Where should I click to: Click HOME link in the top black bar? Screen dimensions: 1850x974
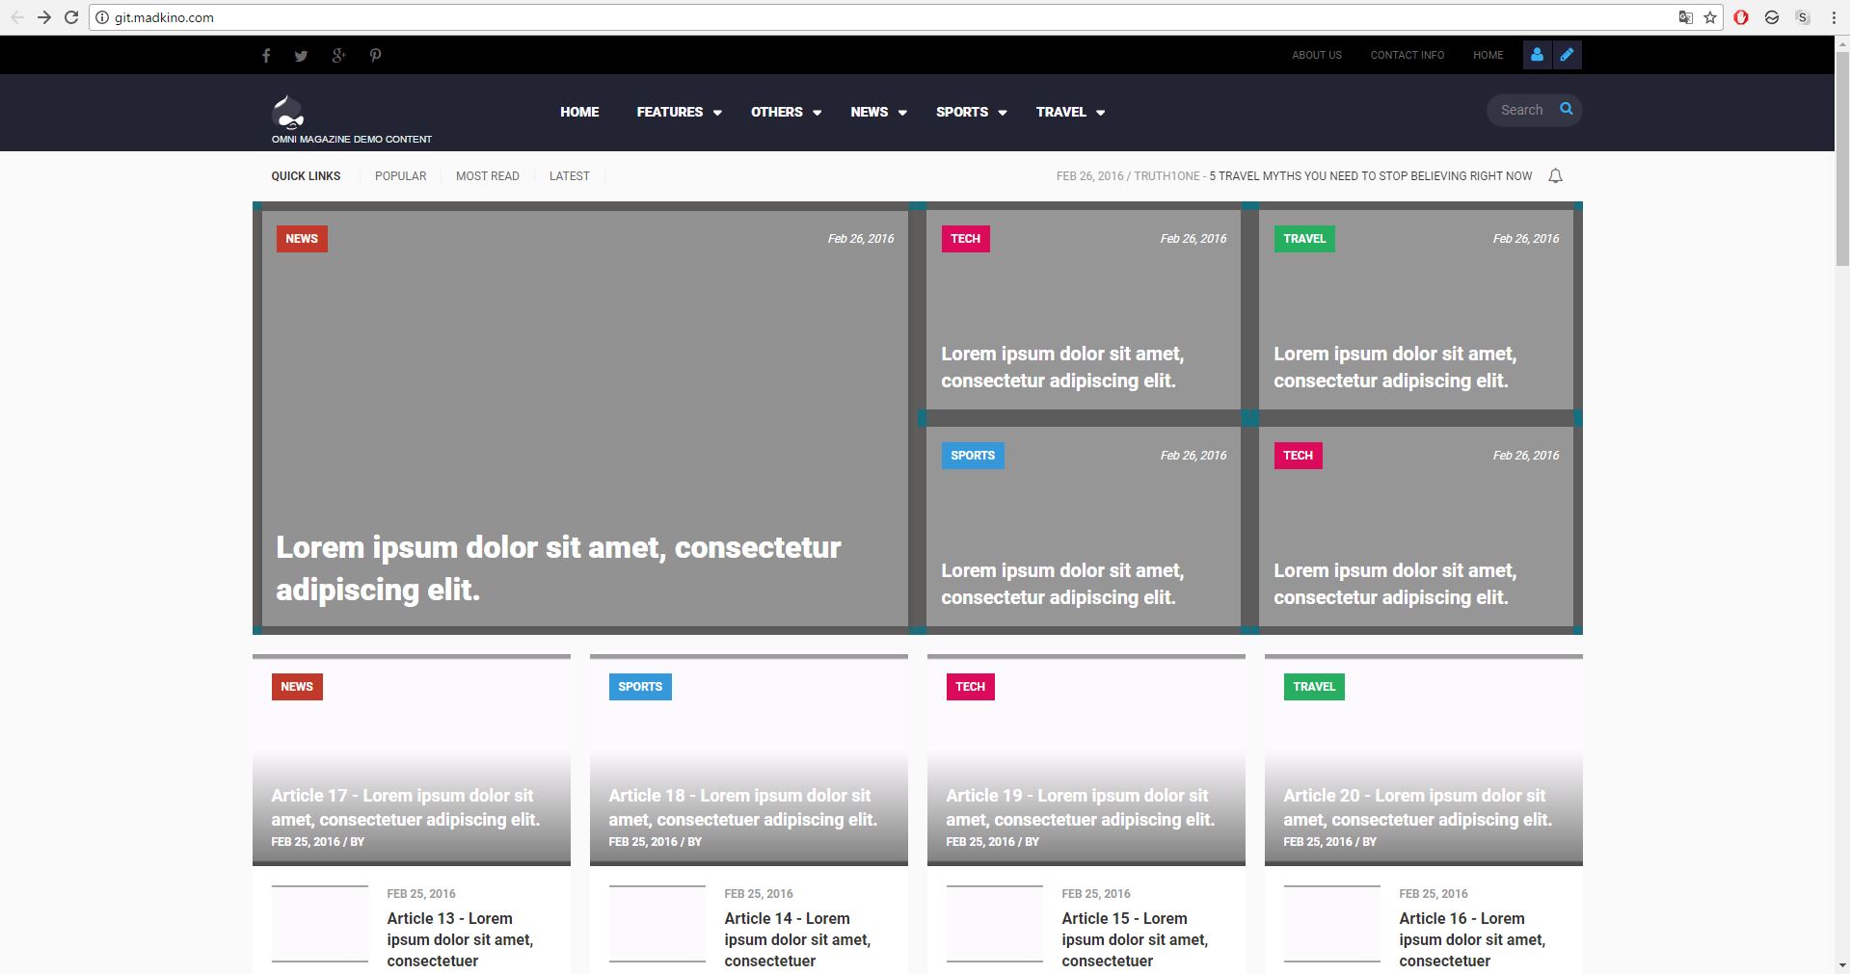pyautogui.click(x=1488, y=55)
